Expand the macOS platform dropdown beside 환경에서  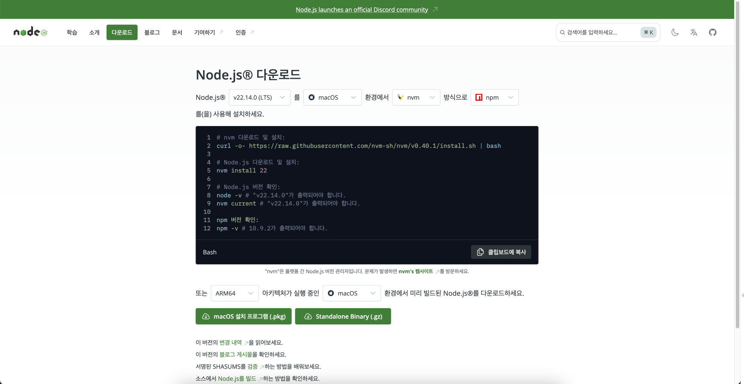(x=333, y=97)
